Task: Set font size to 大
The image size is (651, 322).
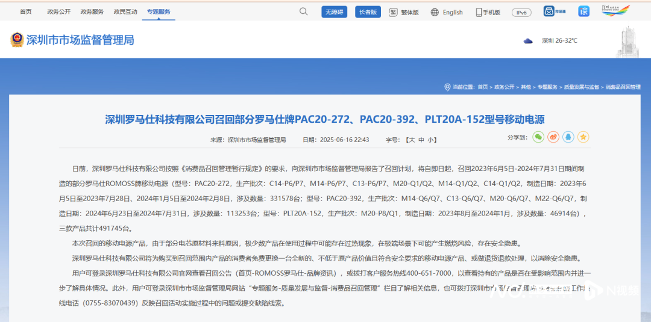Action: [411, 140]
